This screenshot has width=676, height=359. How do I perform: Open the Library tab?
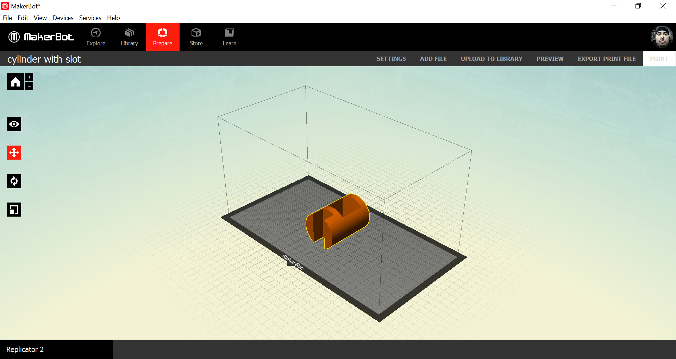(x=129, y=37)
